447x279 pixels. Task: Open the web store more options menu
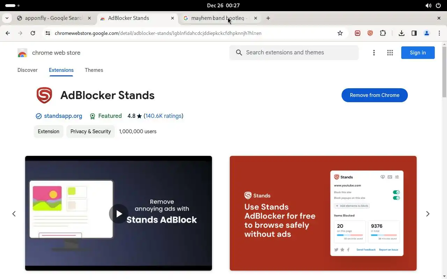click(x=374, y=53)
